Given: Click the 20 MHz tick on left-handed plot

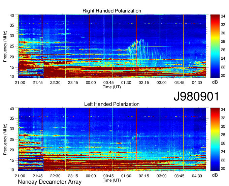Looking at the screenshot, I should (x=12, y=150).
